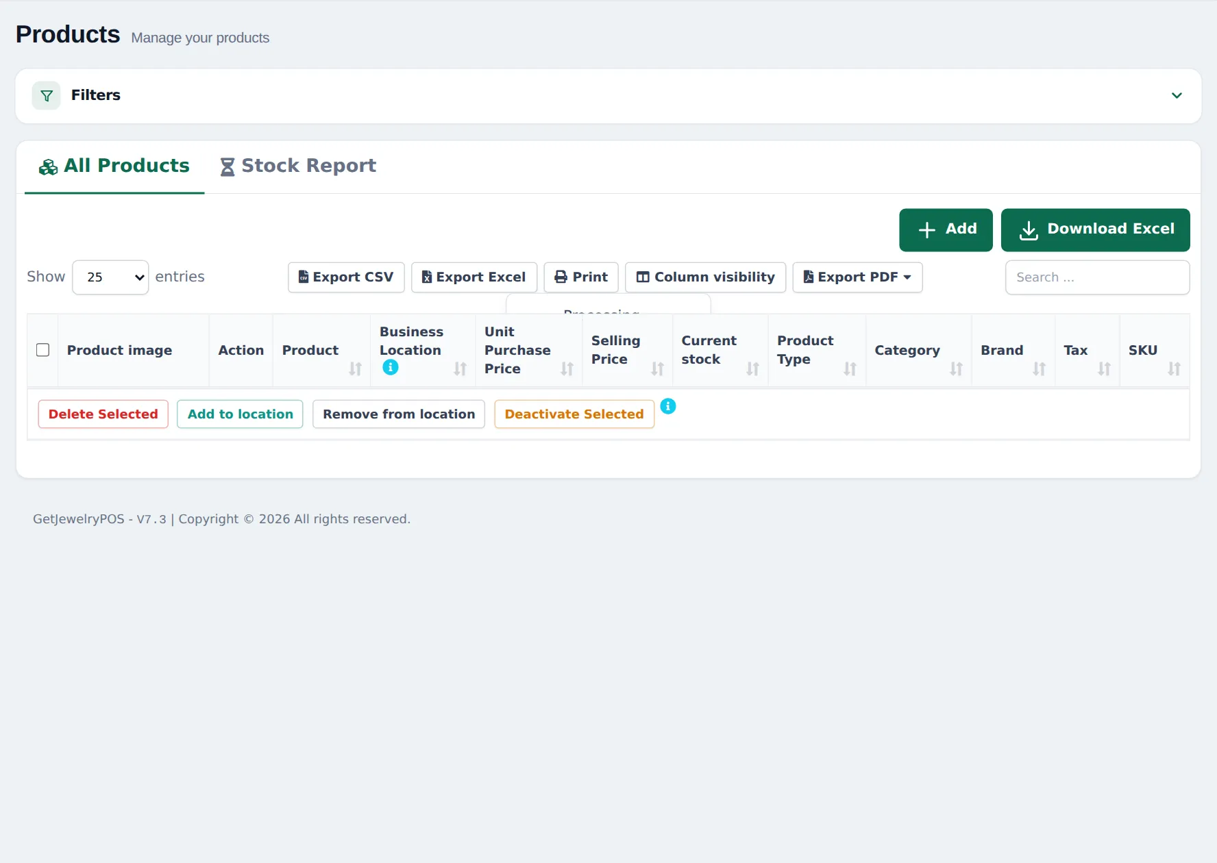Screen dimensions: 1217x863
Task: Open the Export PDF dropdown
Action: click(857, 277)
